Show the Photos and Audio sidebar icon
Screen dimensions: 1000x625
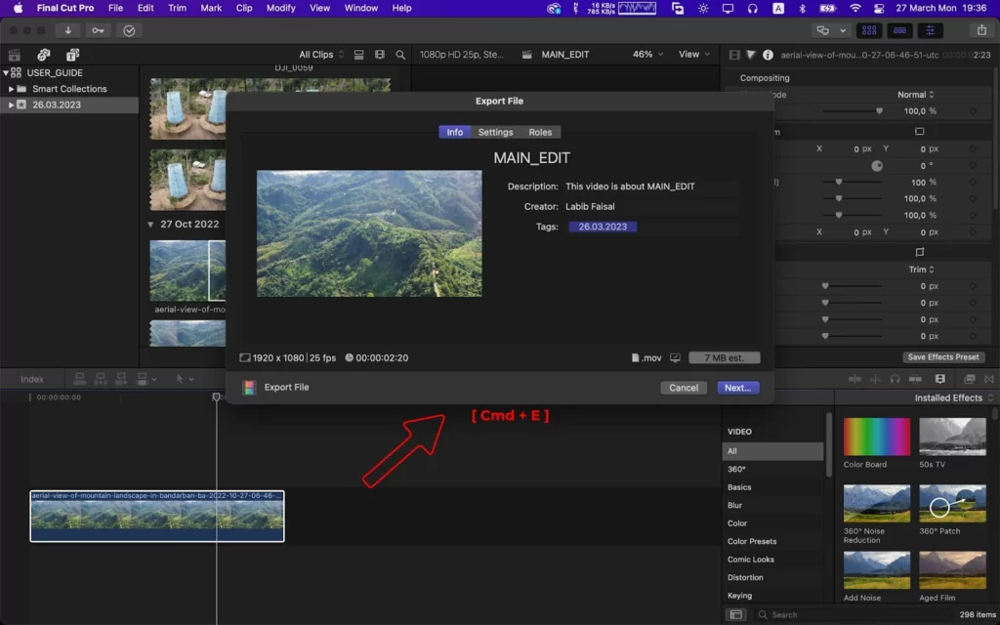click(43, 55)
